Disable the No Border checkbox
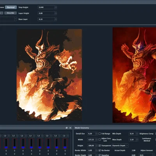 coord(99,151)
